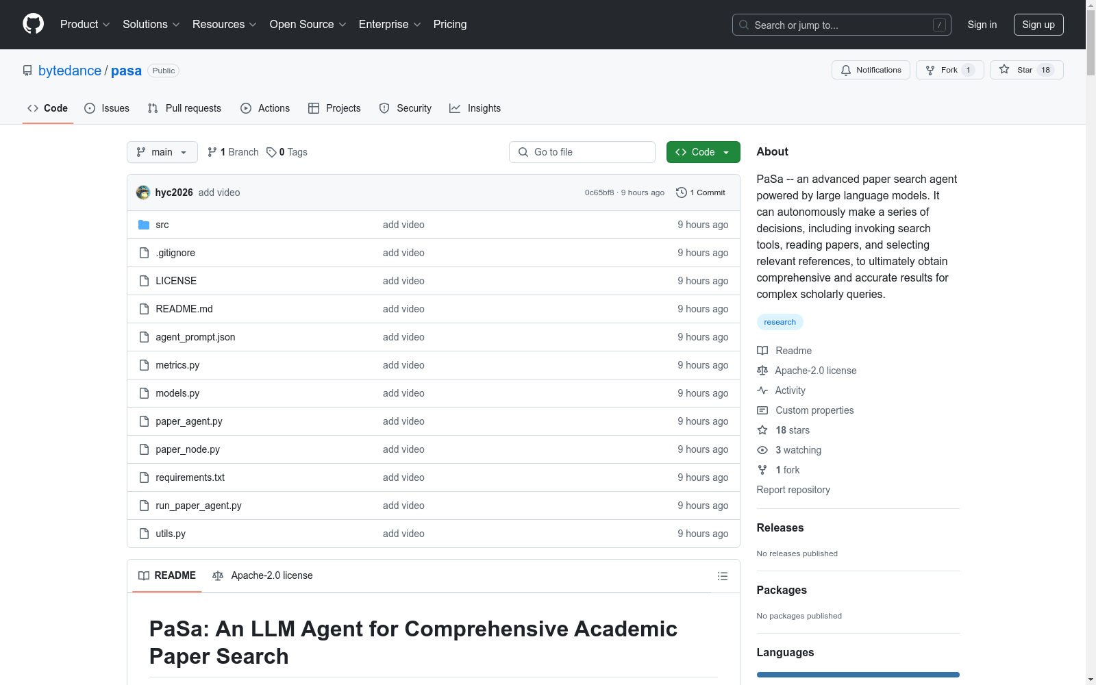This screenshot has width=1096, height=685.
Task: Click the agent_prompt.json file icon
Action: click(x=144, y=337)
